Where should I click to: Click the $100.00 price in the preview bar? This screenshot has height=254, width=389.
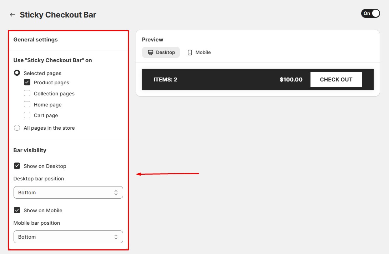(x=291, y=79)
